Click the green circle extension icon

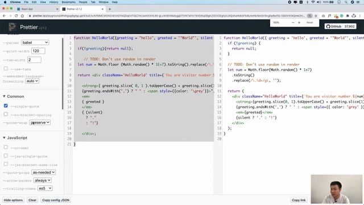341,16
